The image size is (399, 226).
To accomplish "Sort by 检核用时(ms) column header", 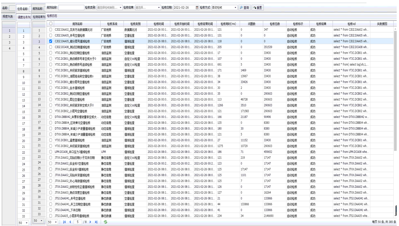I will pos(228,24).
